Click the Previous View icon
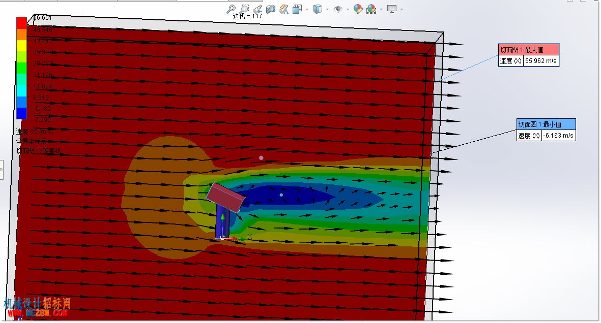 (257, 9)
